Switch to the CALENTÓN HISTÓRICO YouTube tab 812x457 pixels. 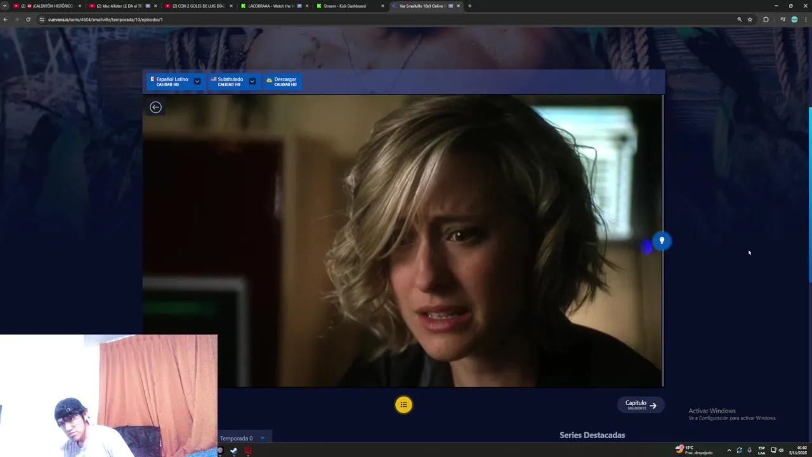coord(46,6)
